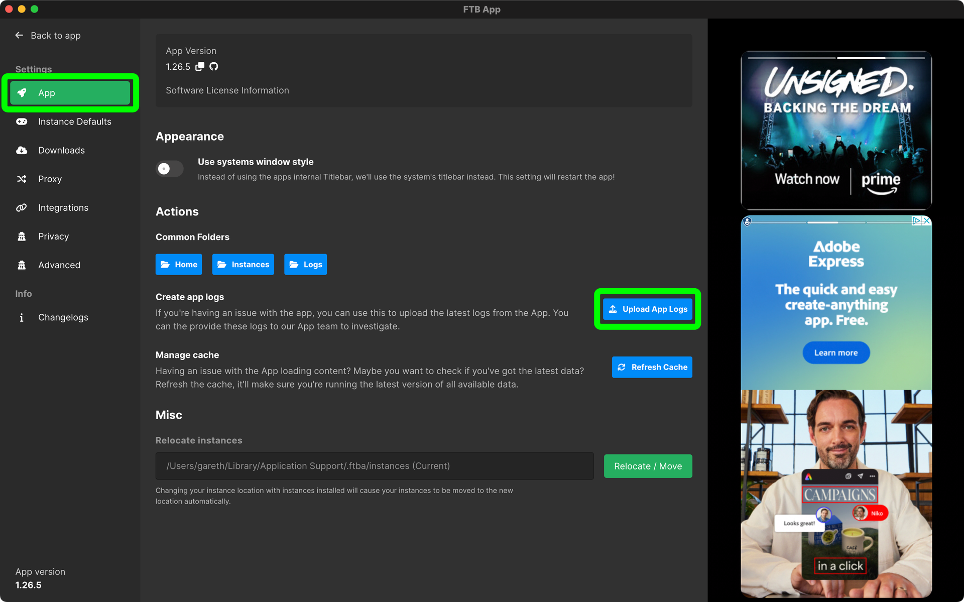Open the Privacy settings section
This screenshot has width=964, height=602.
[53, 236]
